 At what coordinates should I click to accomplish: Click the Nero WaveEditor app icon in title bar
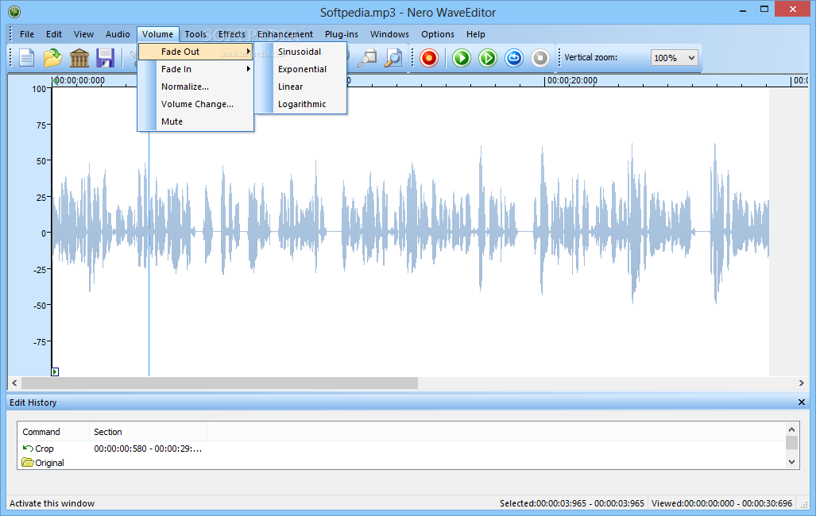(x=14, y=11)
